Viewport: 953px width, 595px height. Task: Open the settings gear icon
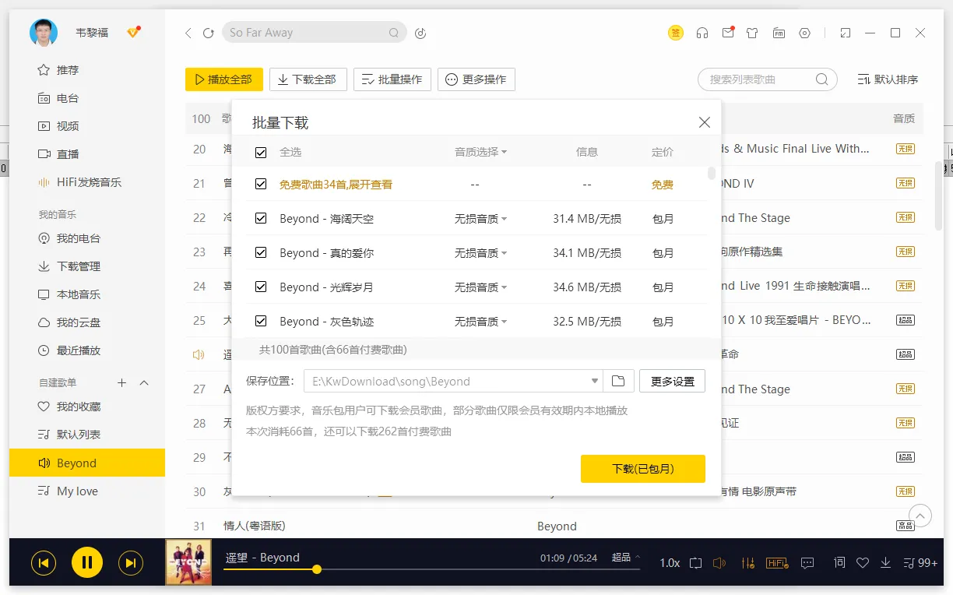[x=804, y=33]
